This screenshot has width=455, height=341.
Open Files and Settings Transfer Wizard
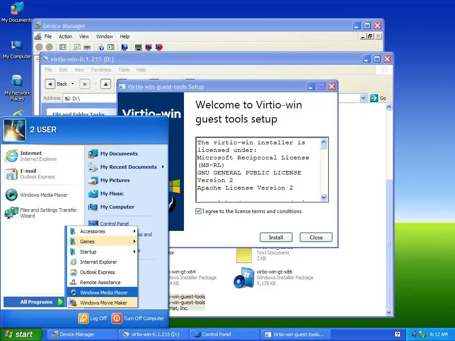point(40,213)
